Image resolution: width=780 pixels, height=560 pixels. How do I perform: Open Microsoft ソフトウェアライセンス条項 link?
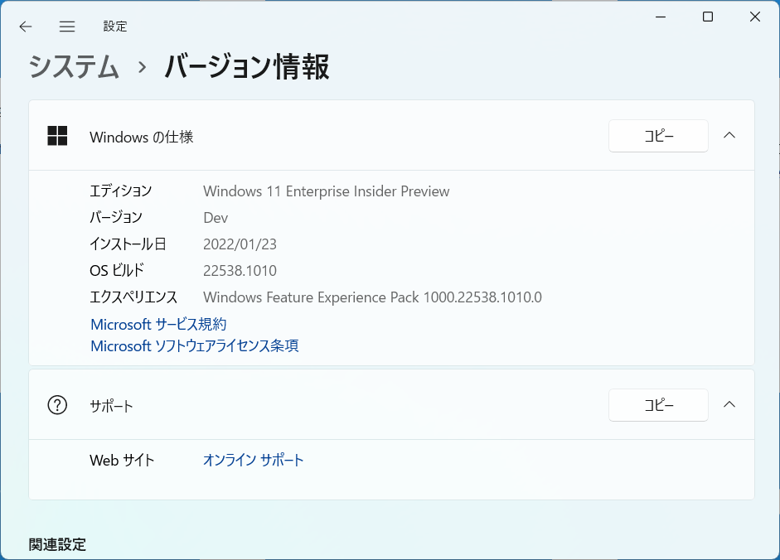point(195,345)
